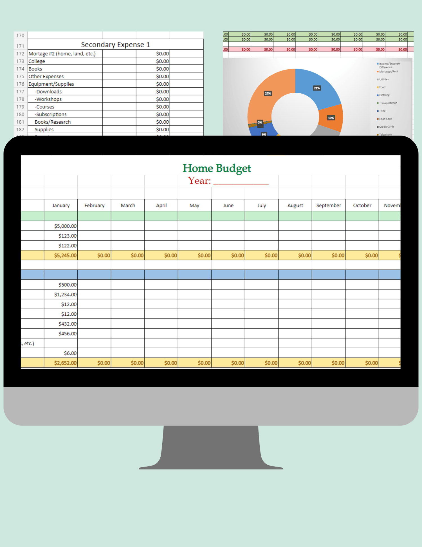422x547 pixels.
Task: Select the February column header
Action: click(94, 205)
